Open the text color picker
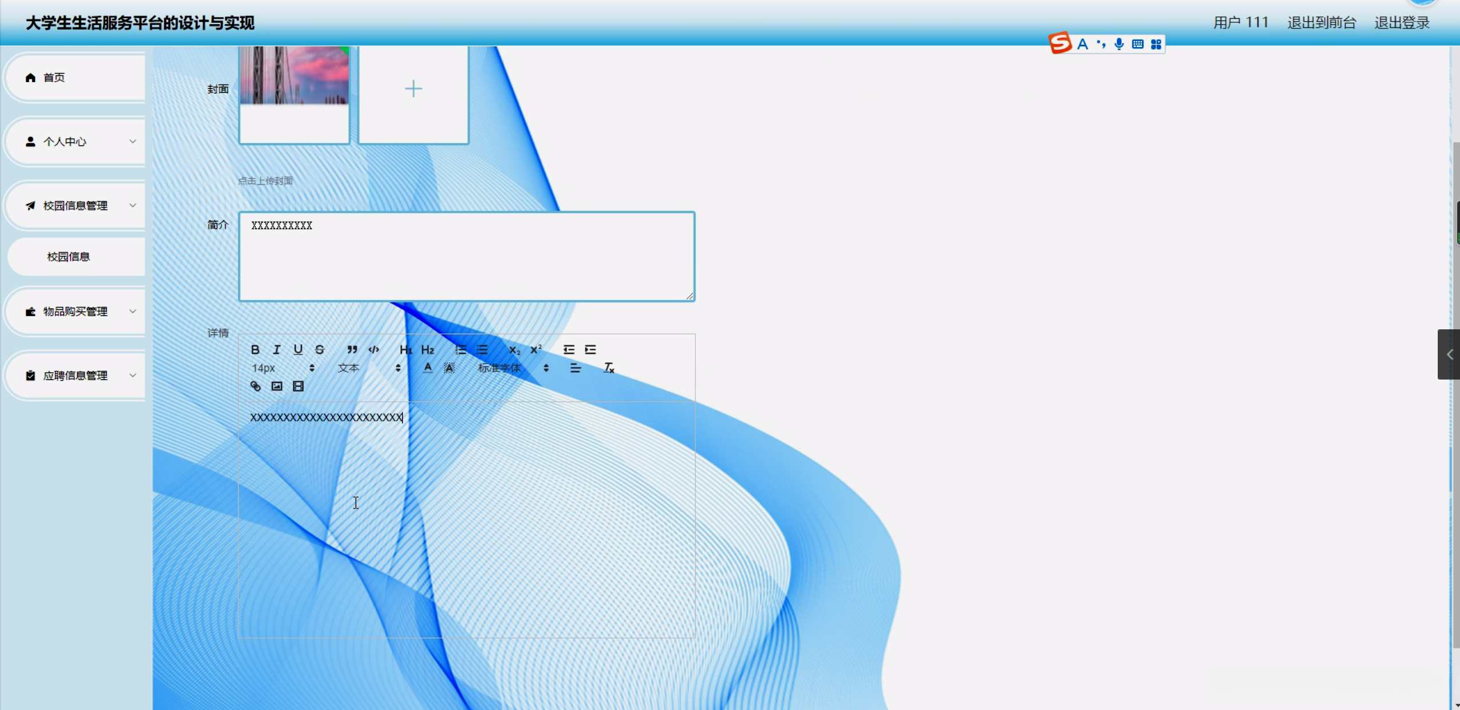The image size is (1460, 710). click(428, 368)
